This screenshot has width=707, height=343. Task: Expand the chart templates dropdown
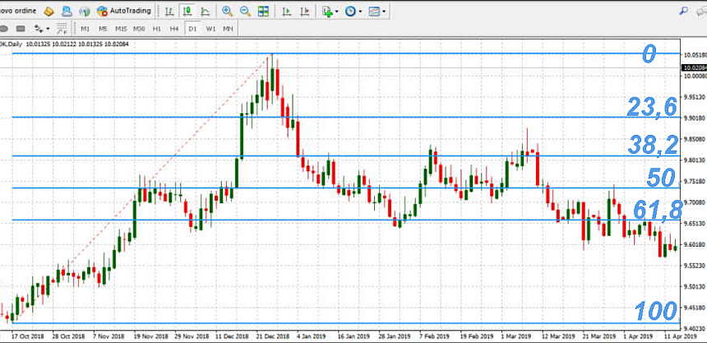[378, 12]
